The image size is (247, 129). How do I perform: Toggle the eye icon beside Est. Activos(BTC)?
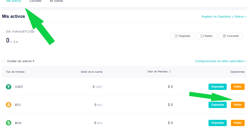(x=32, y=31)
